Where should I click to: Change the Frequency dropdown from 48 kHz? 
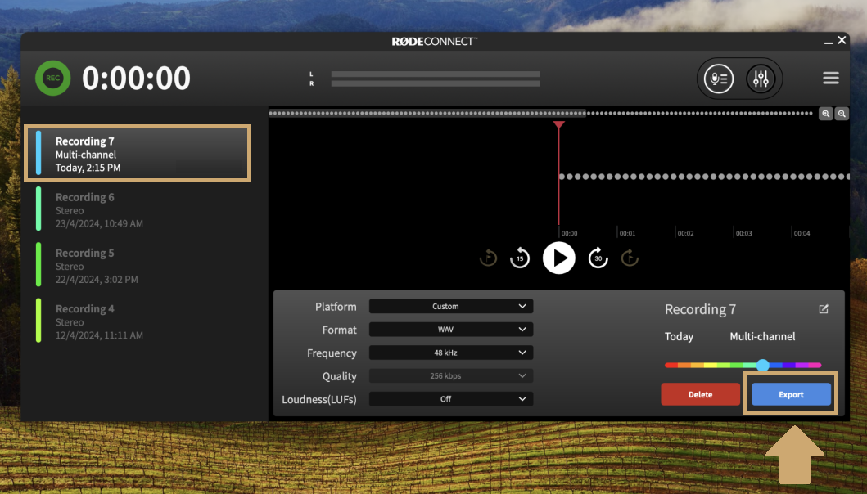click(x=450, y=353)
